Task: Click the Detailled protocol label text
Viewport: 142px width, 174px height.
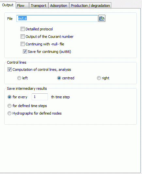Action: (39, 29)
